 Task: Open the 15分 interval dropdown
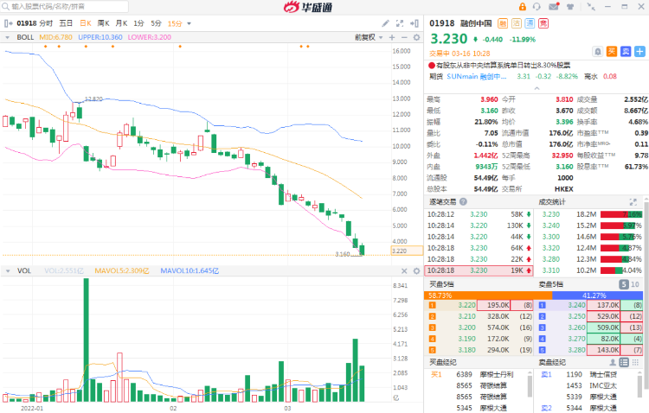(176, 23)
